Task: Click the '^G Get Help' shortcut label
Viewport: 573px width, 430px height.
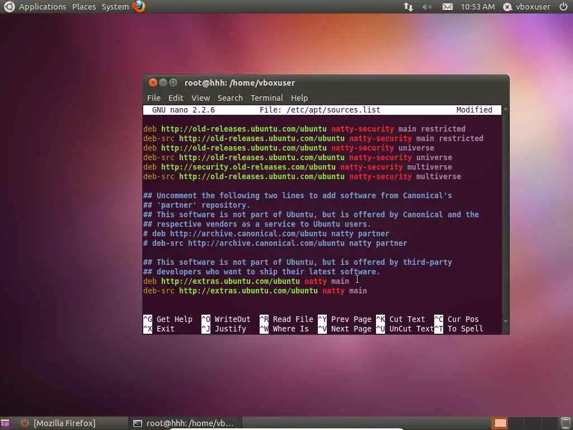Action: pos(168,319)
